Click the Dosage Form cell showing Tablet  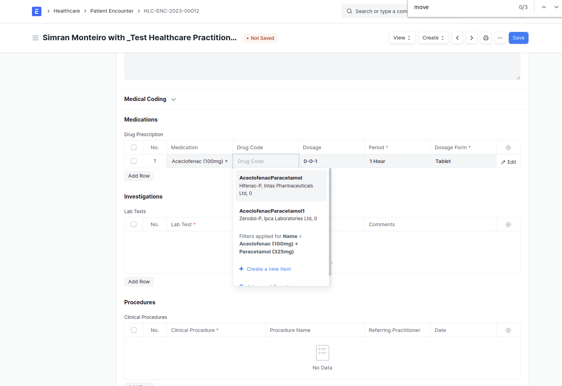[x=463, y=161]
